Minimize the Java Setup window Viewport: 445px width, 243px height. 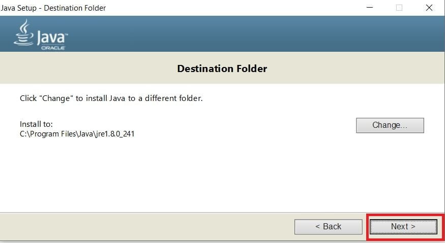pyautogui.click(x=370, y=8)
